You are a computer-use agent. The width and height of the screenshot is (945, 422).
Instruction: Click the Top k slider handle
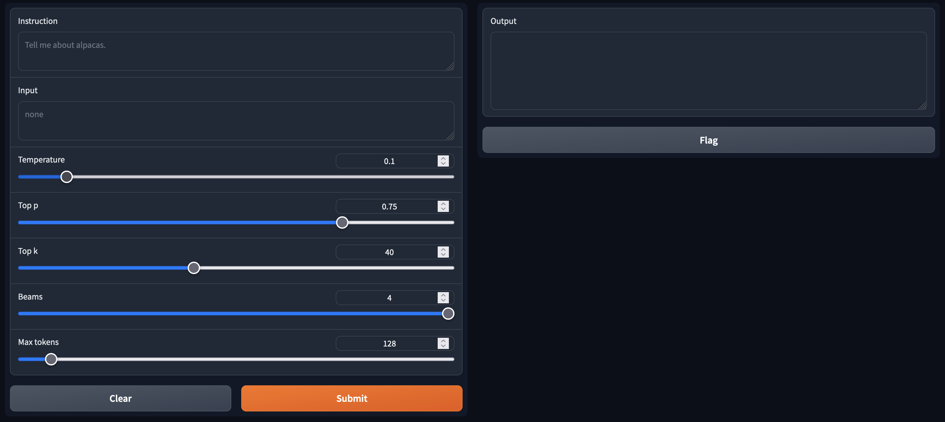coord(194,268)
